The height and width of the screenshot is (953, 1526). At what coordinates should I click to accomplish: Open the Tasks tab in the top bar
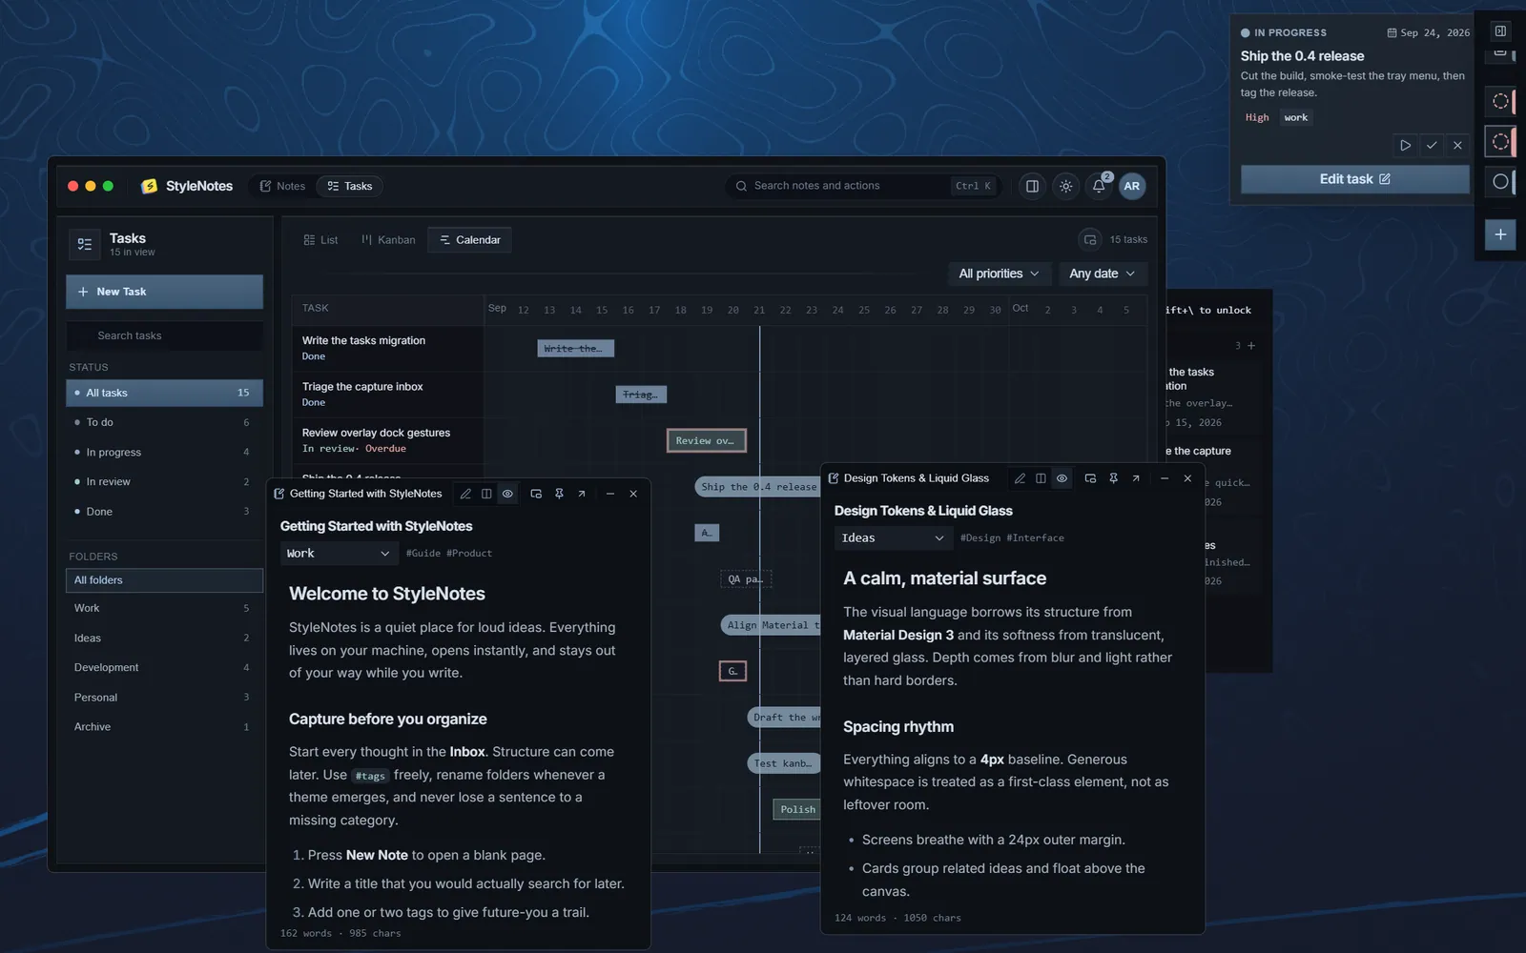tap(349, 186)
